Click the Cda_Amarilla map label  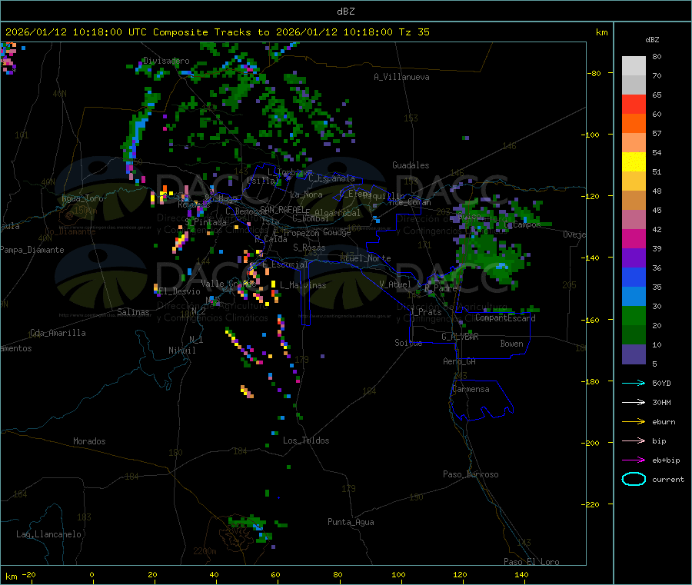58,333
